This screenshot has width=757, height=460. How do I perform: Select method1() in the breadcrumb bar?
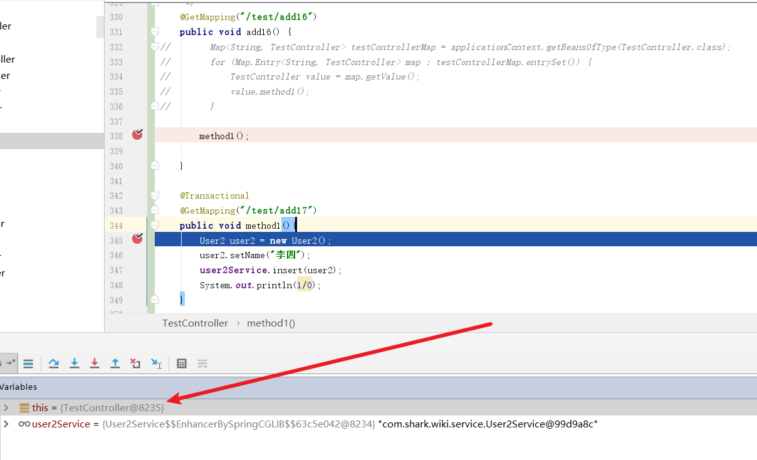coord(271,323)
